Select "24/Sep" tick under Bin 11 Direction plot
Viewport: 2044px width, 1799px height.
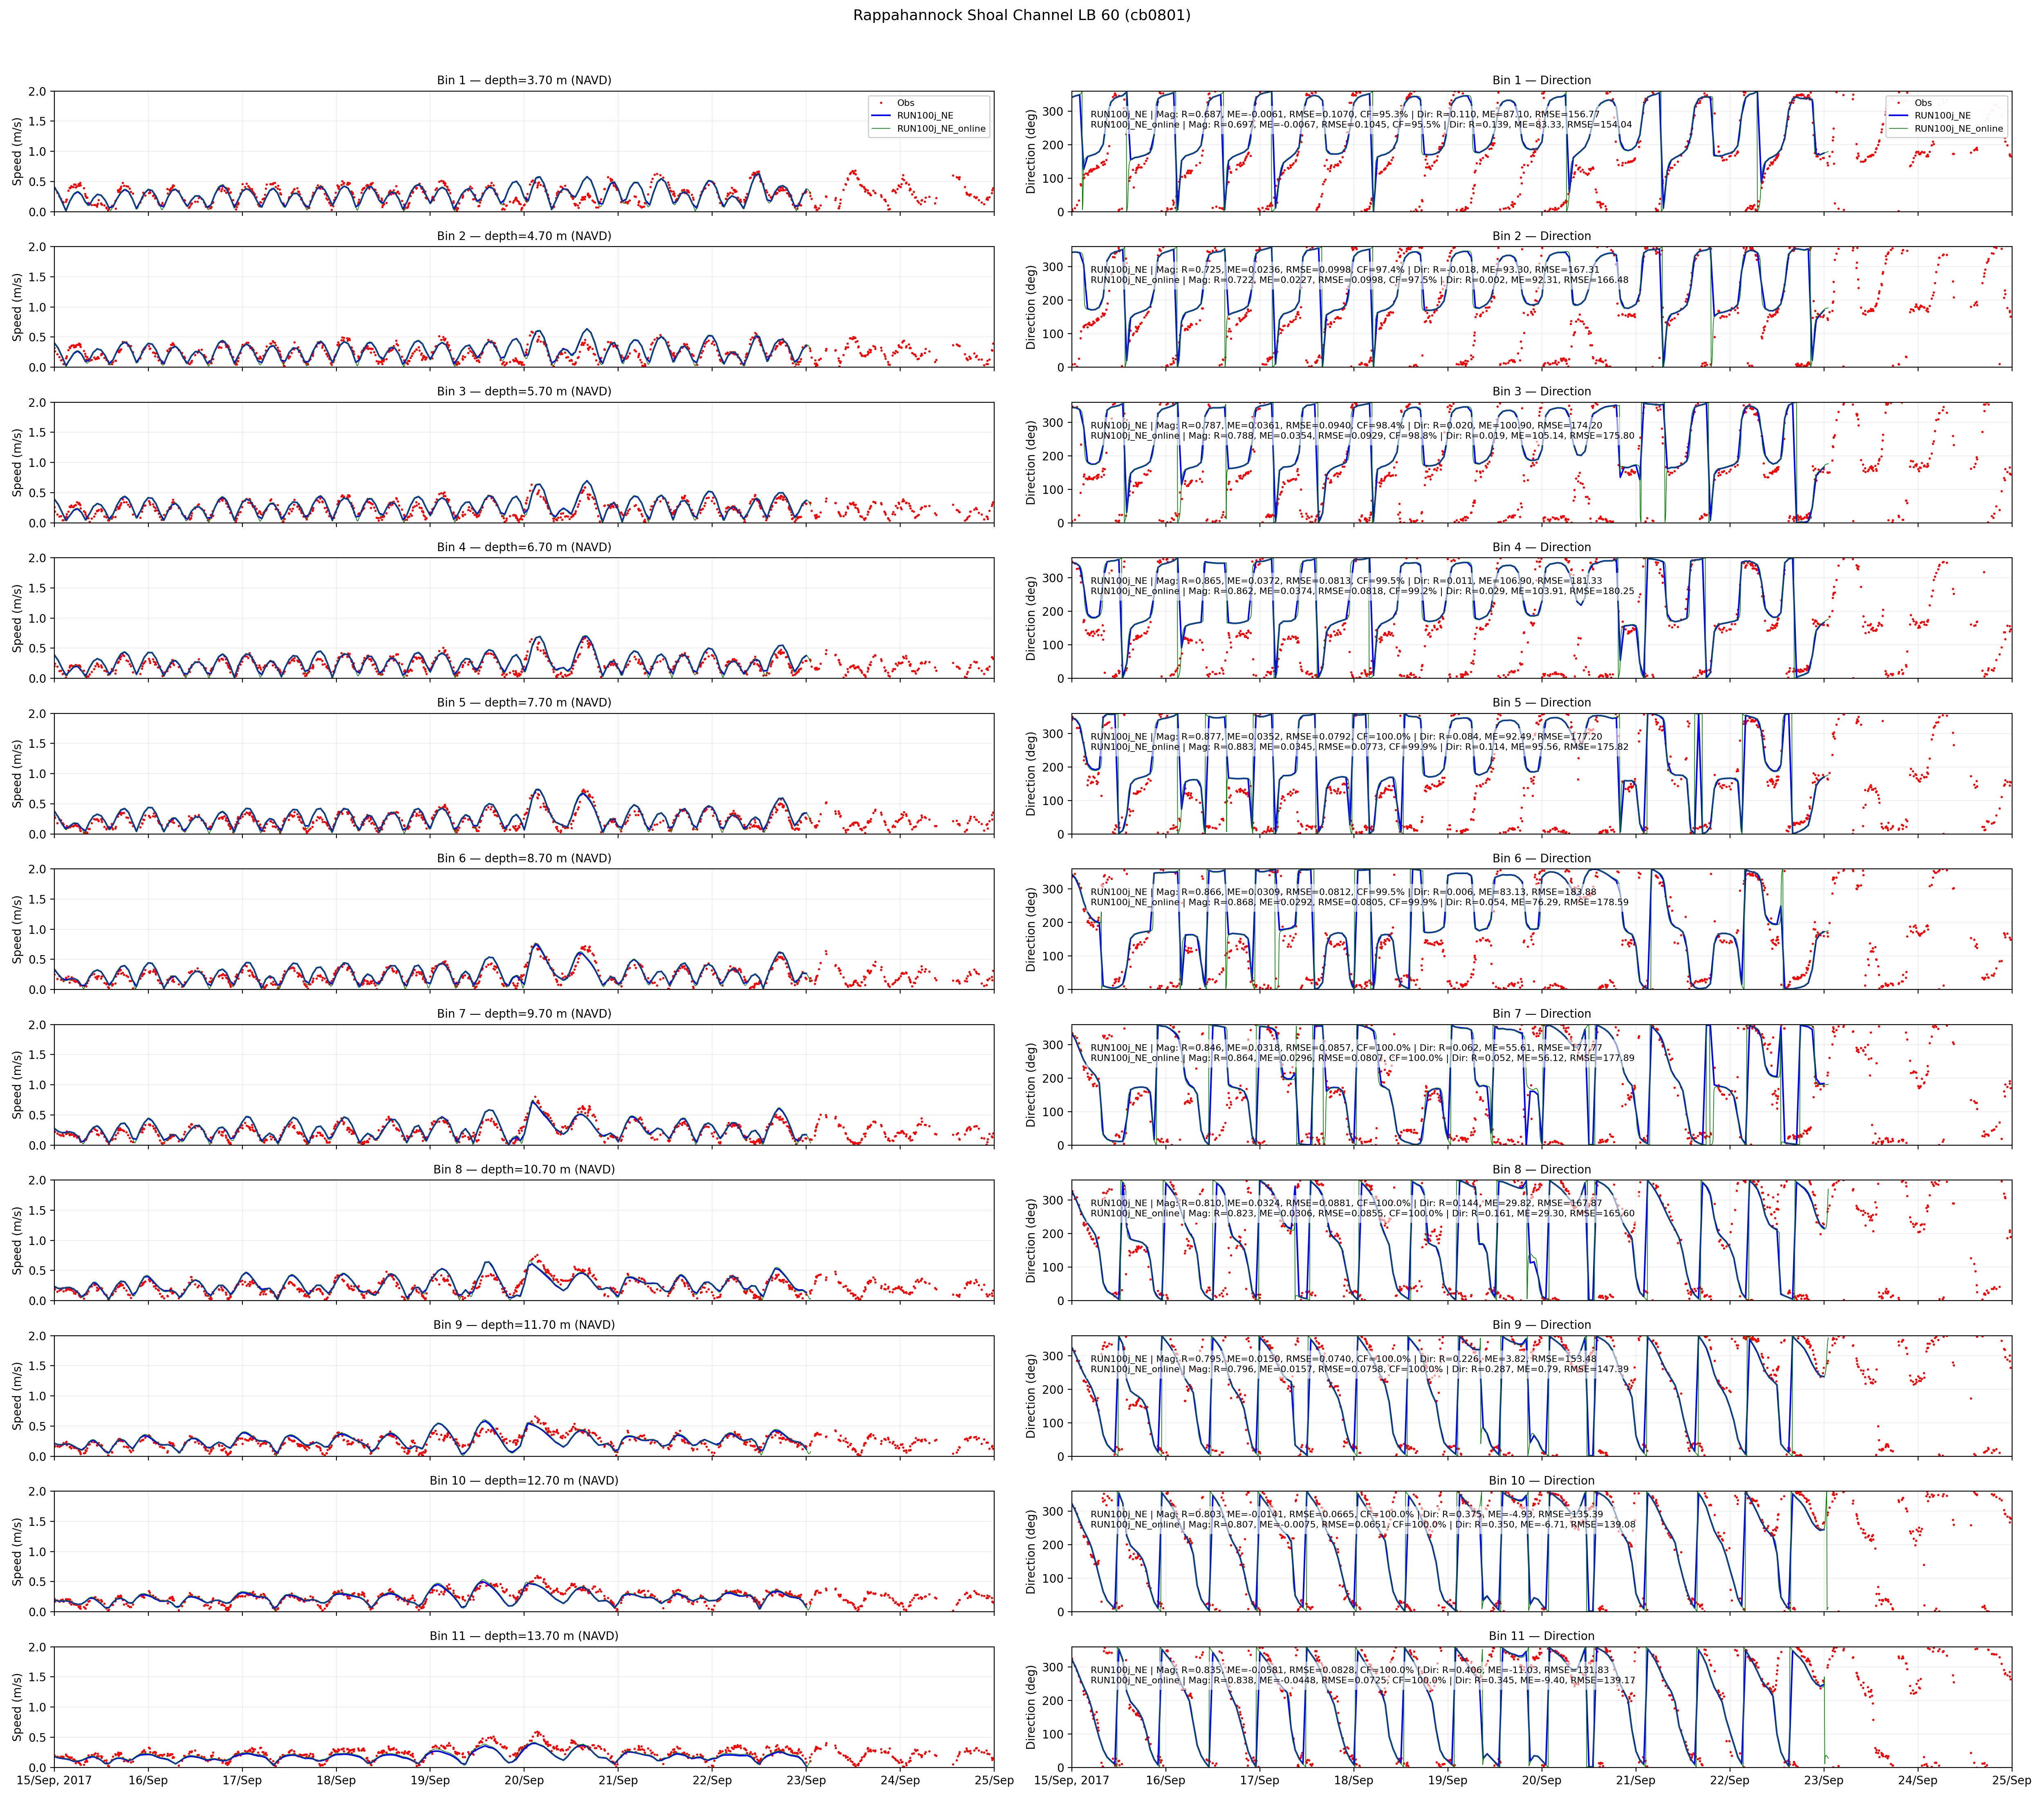pos(1918,1780)
